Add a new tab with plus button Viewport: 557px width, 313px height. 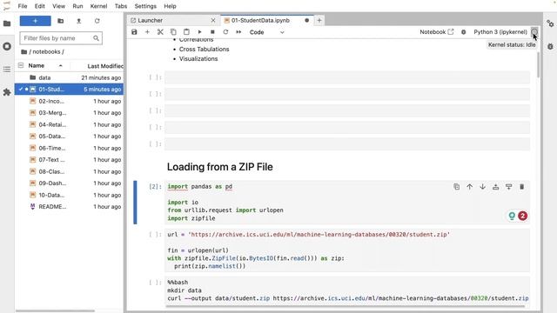[x=319, y=21]
